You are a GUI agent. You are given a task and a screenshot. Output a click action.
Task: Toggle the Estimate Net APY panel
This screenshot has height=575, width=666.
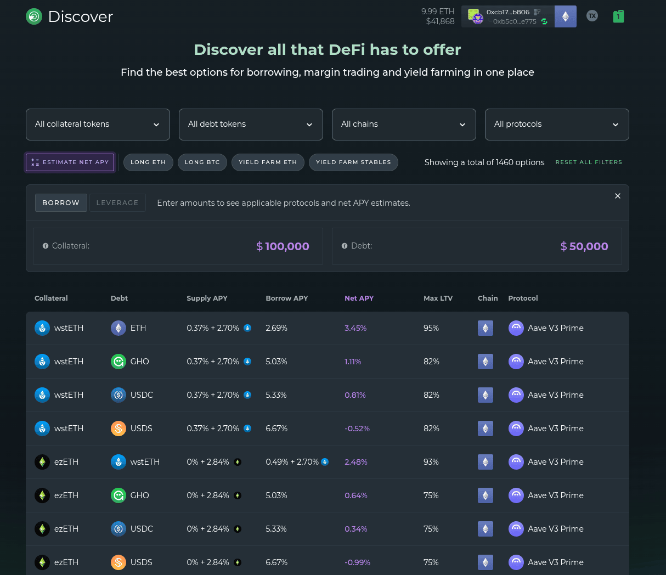click(70, 162)
